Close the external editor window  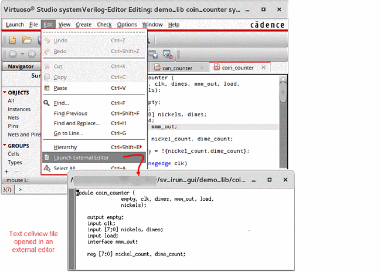pyautogui.click(x=285, y=180)
